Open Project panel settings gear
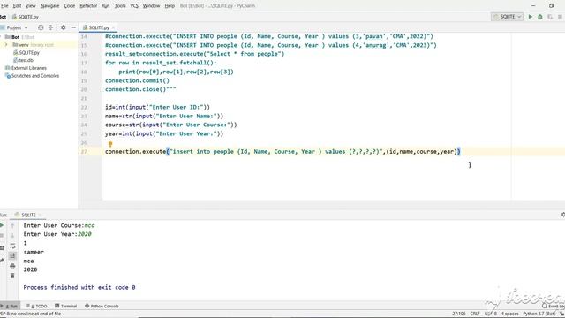This screenshot has width=565, height=318. pyautogui.click(x=63, y=27)
